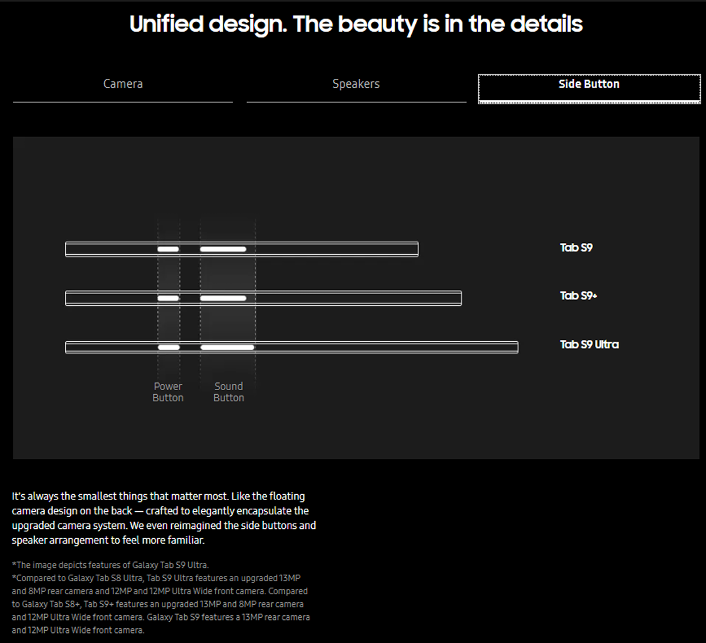
Task: Click the power button on Tab S9 outline
Action: [x=168, y=249]
